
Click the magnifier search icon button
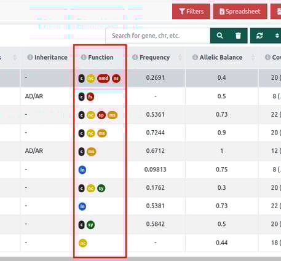pos(220,36)
